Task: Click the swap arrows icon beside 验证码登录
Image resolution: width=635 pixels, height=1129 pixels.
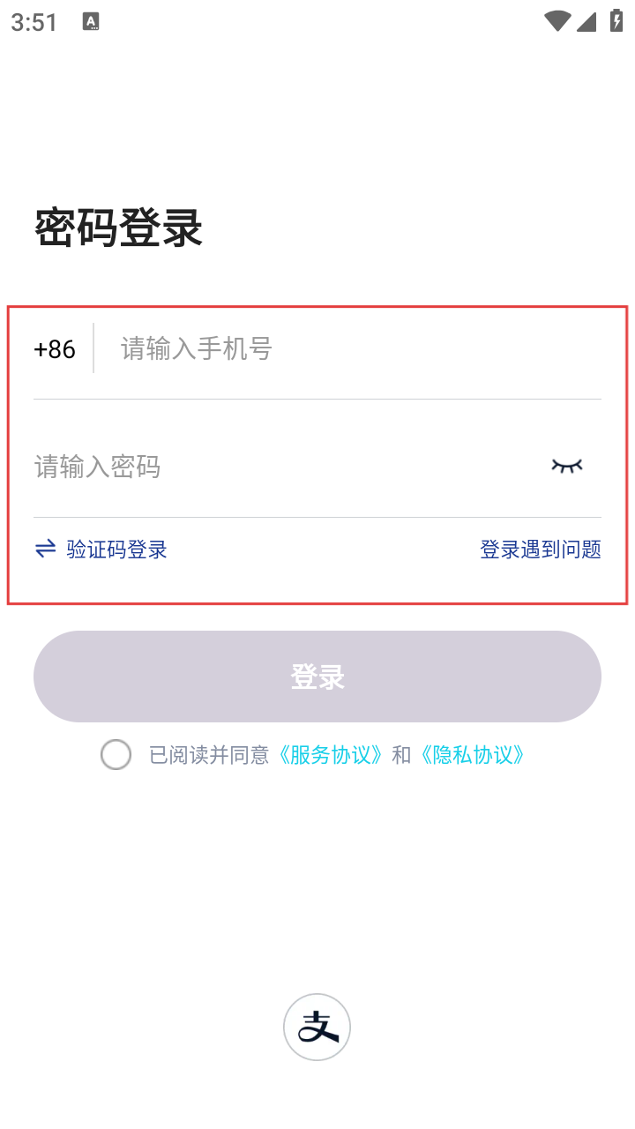Action: tap(46, 550)
